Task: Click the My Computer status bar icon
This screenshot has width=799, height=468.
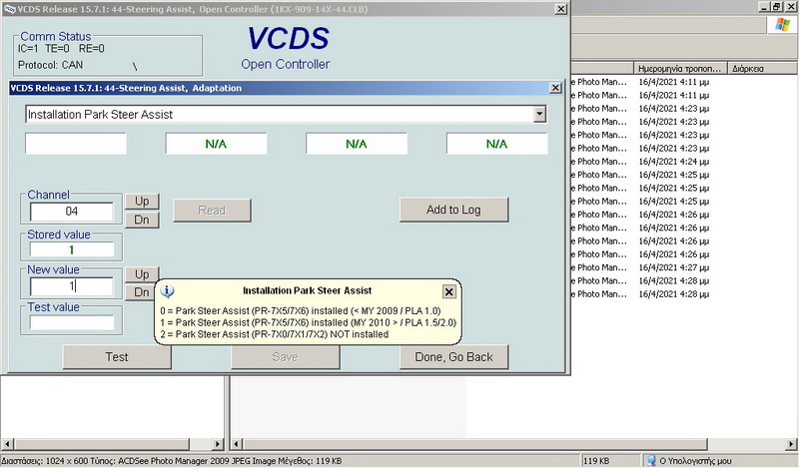Action: pyautogui.click(x=651, y=461)
